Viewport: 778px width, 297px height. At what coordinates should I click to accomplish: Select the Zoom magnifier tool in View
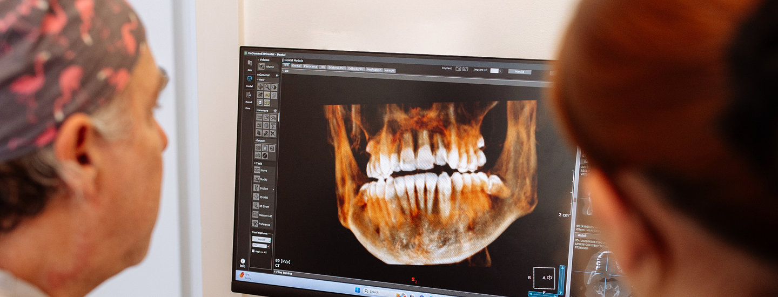pyautogui.click(x=267, y=87)
